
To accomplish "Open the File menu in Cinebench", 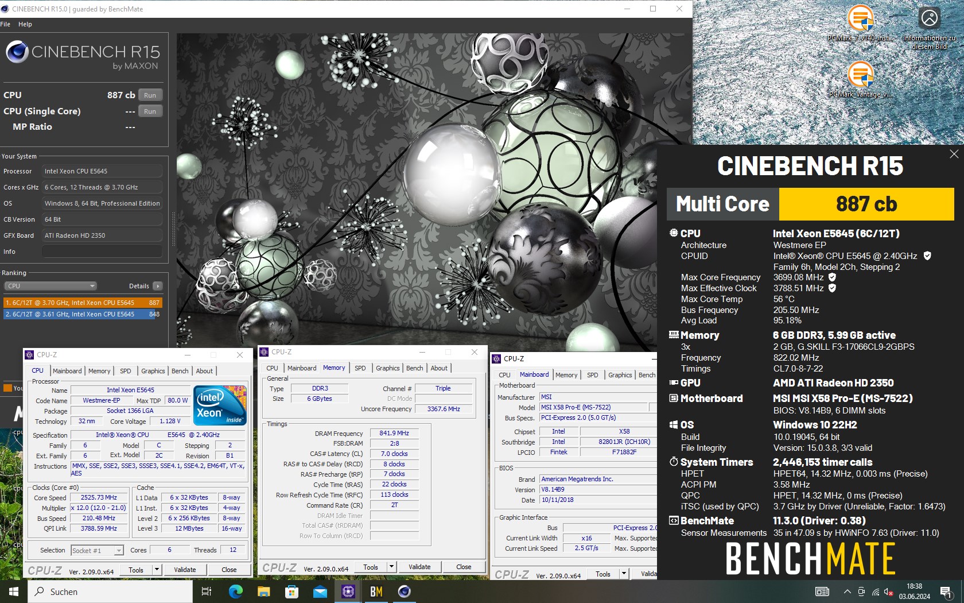I will click(x=5, y=24).
